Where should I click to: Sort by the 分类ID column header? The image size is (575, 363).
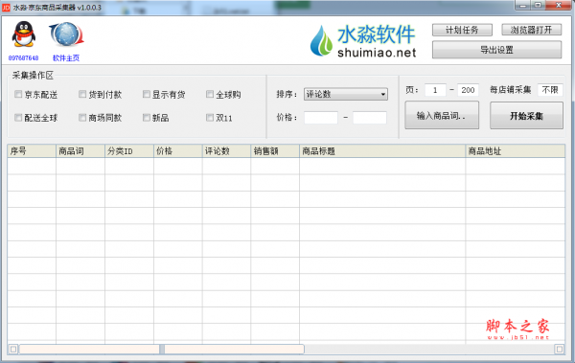click(x=129, y=151)
